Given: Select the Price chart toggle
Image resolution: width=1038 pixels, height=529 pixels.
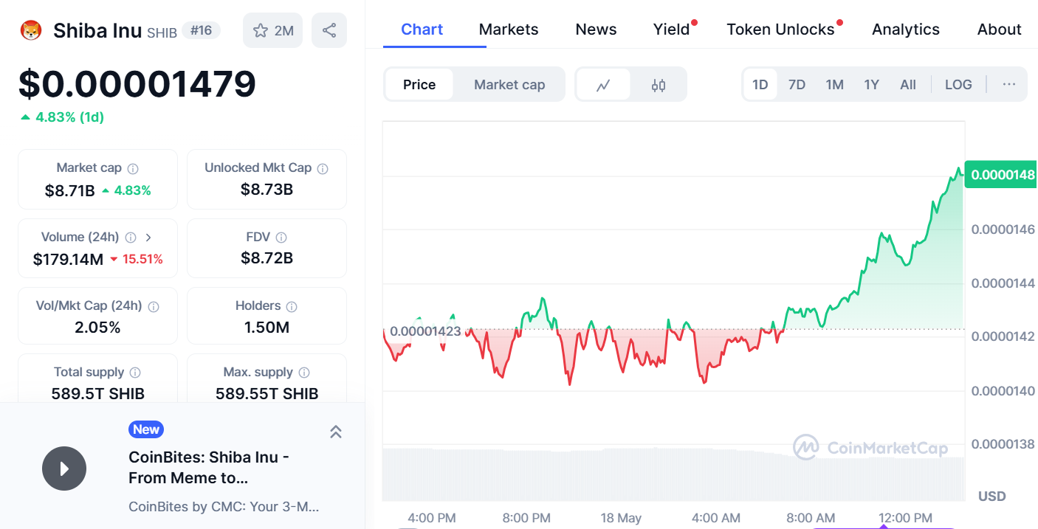Looking at the screenshot, I should [x=419, y=85].
